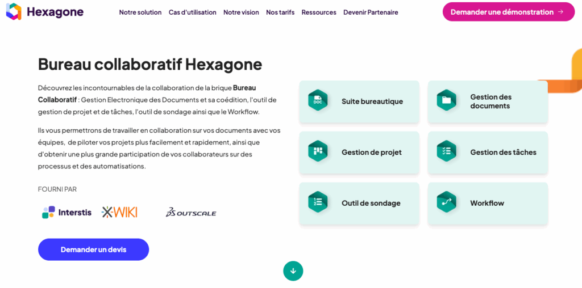Click Demander une démonstration button
Viewport: 582px width, 288px height.
click(x=509, y=12)
